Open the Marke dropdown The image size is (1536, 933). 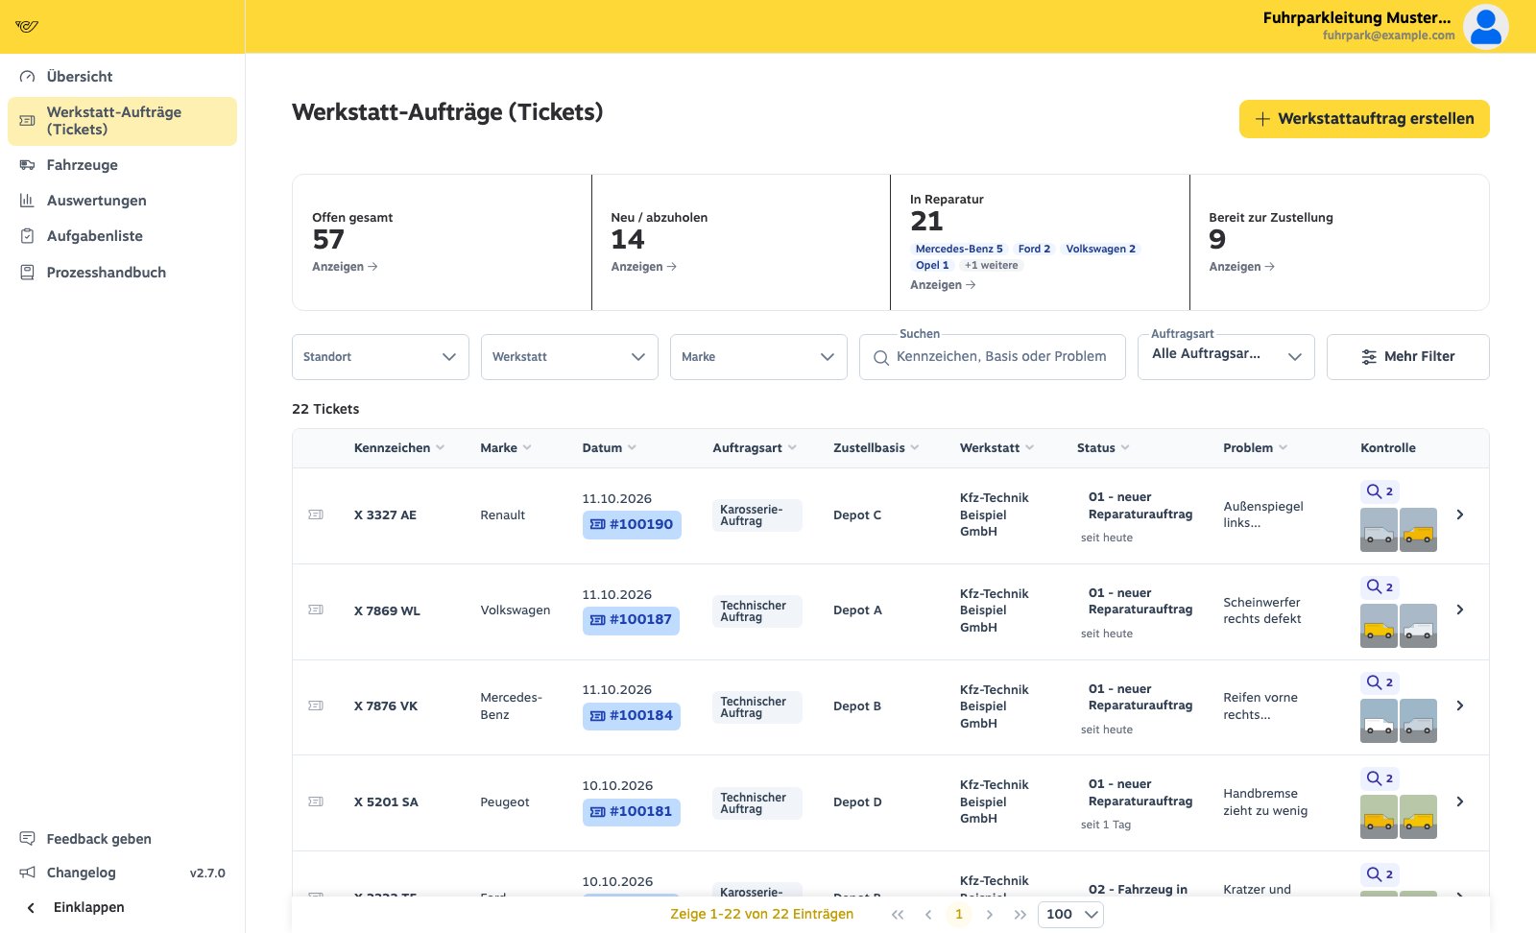(x=758, y=357)
